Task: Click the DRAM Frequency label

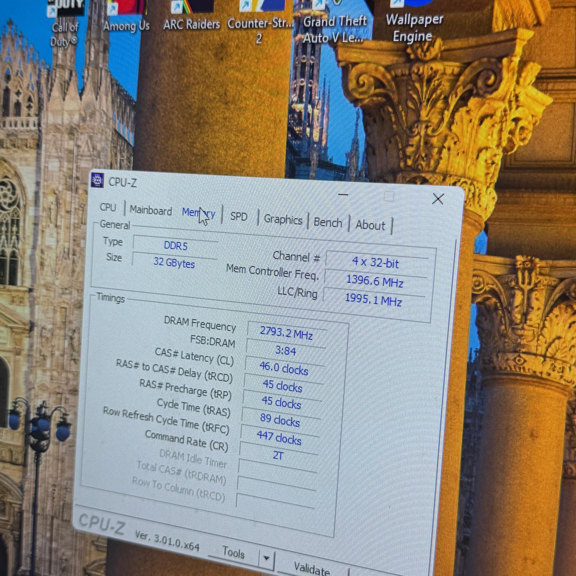Action: [x=200, y=325]
